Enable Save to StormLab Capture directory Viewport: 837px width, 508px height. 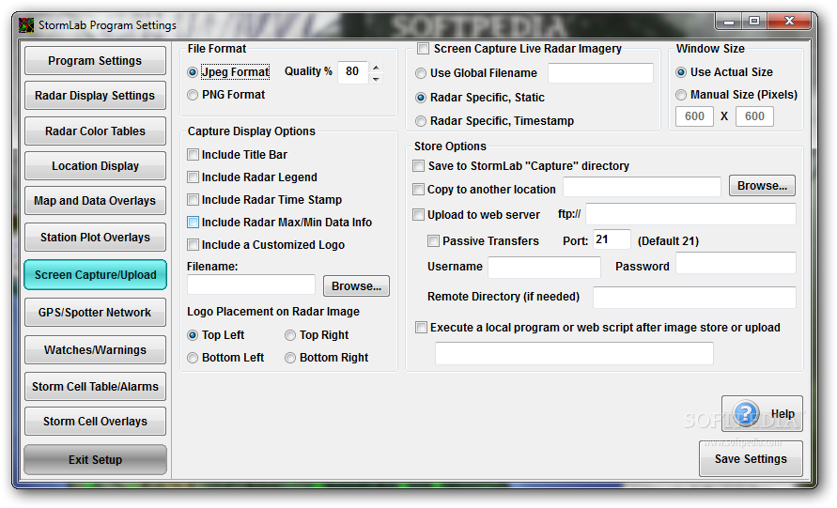(419, 166)
